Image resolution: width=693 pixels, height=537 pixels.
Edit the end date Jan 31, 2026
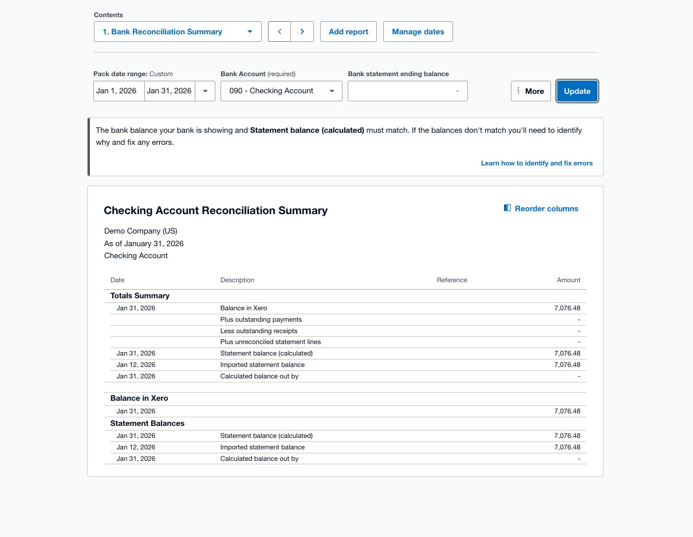pos(170,91)
